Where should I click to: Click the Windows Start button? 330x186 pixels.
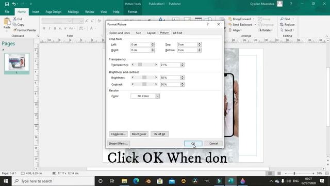point(6,181)
